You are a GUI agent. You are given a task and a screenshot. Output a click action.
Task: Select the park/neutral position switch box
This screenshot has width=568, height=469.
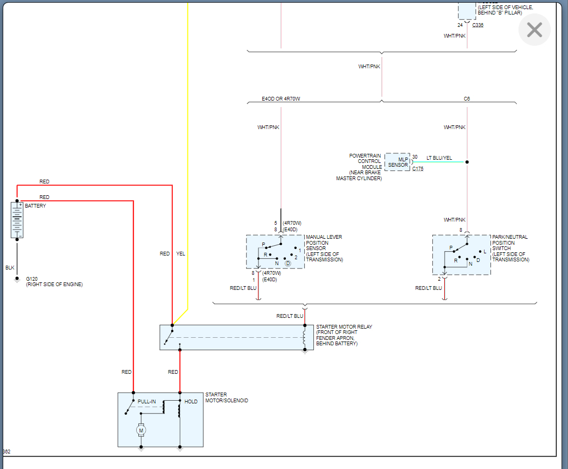tap(461, 255)
